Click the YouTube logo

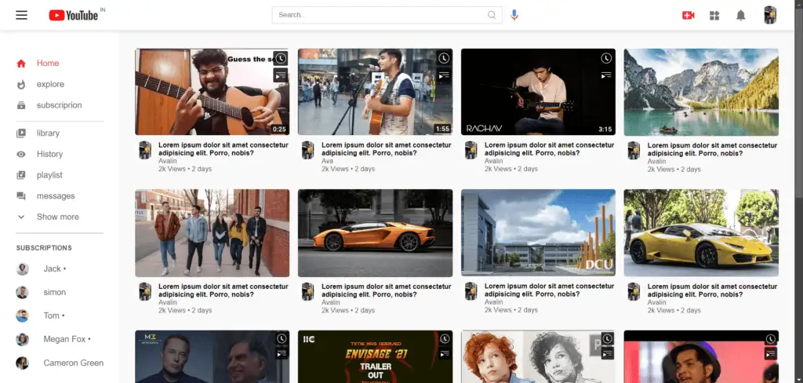click(74, 15)
